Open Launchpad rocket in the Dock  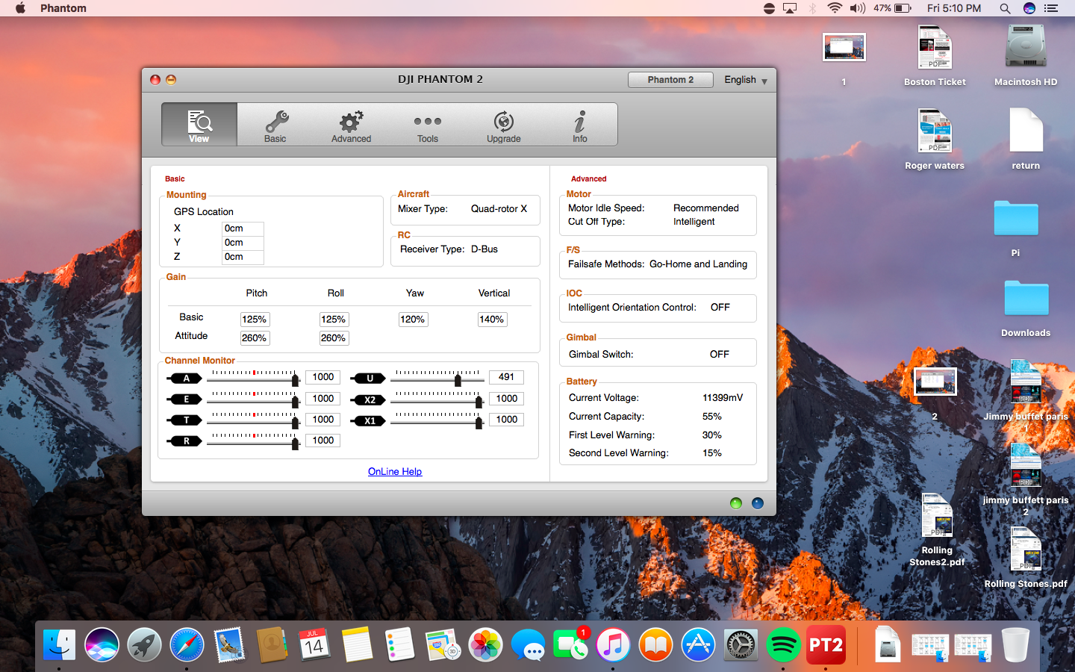[x=144, y=644]
